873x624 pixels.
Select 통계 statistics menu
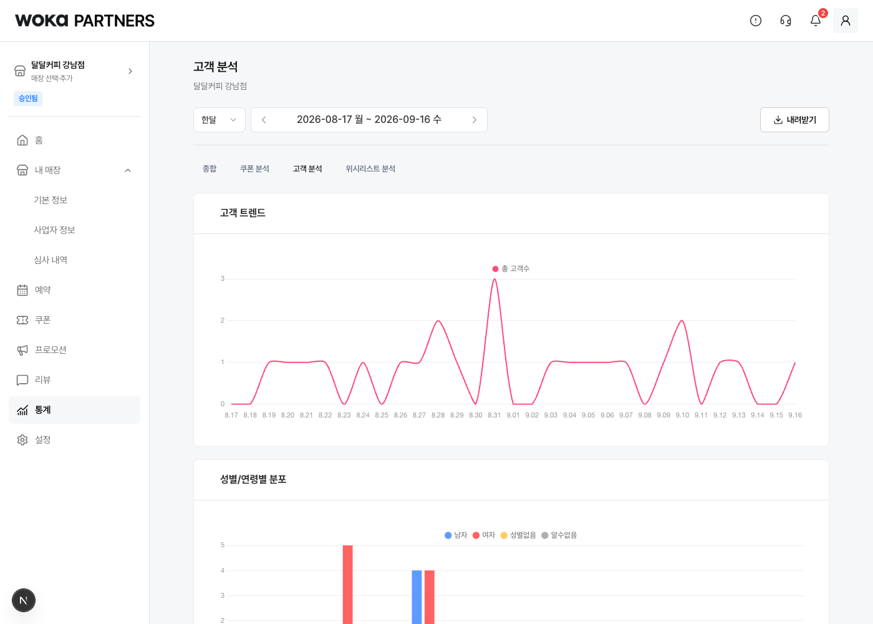pos(74,410)
